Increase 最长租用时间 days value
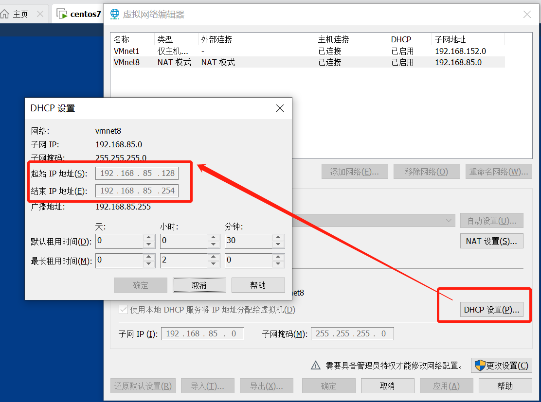Screen dimensions: 541x402 (149, 257)
